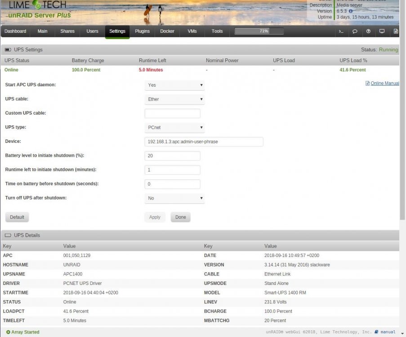The height and width of the screenshot is (337, 406).
Task: Open the feedback speech bubble icon
Action: [x=355, y=31]
